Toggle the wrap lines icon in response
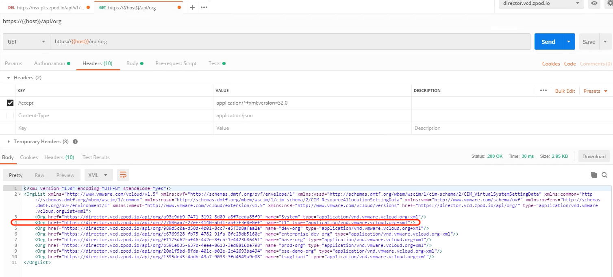The width and height of the screenshot is (613, 277). (123, 175)
